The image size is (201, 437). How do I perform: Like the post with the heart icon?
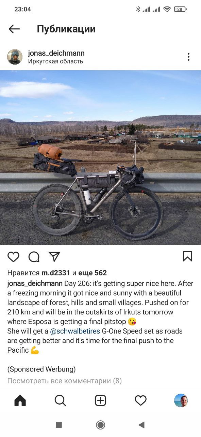coord(13,257)
